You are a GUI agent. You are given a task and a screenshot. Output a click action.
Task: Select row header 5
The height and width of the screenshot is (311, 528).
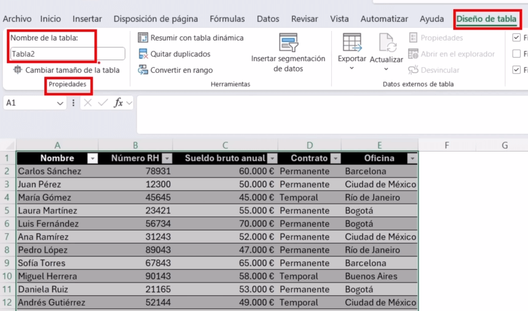coord(7,210)
